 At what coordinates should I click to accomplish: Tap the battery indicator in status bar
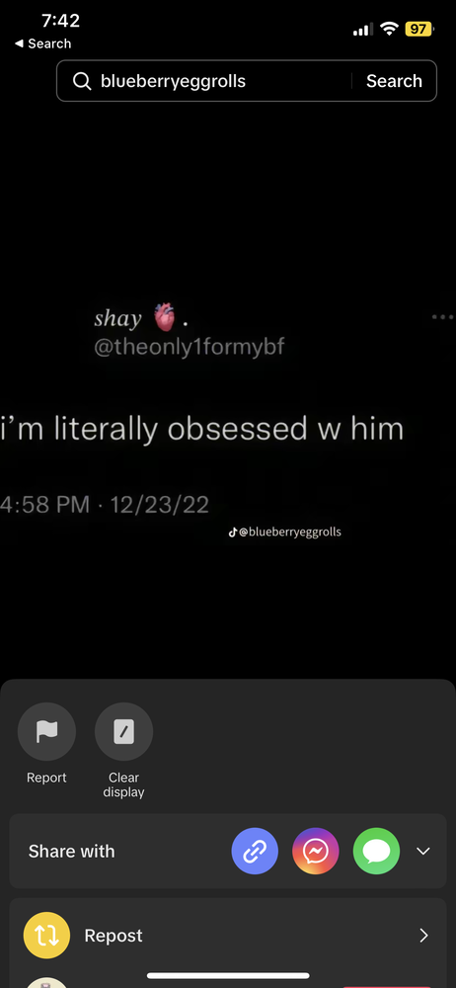click(418, 29)
